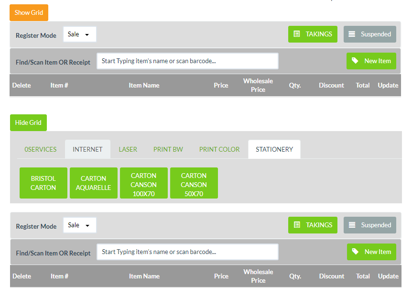412x288 pixels.
Task: Switch to the INTERNET tab
Action: (x=87, y=149)
